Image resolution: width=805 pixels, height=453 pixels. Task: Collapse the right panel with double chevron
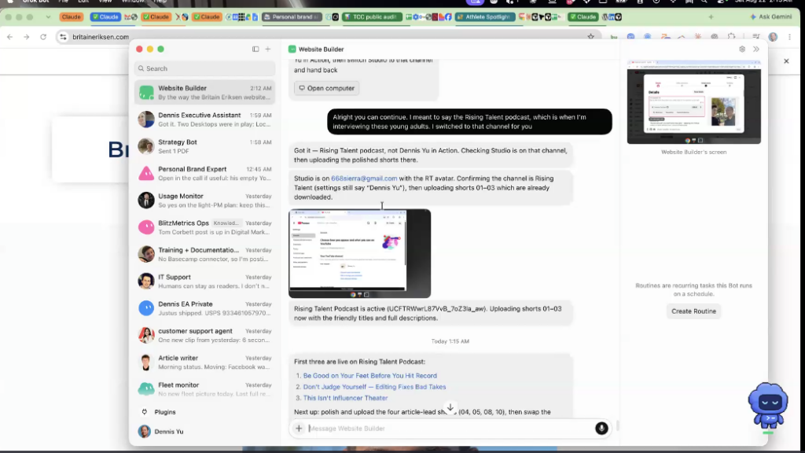(756, 50)
